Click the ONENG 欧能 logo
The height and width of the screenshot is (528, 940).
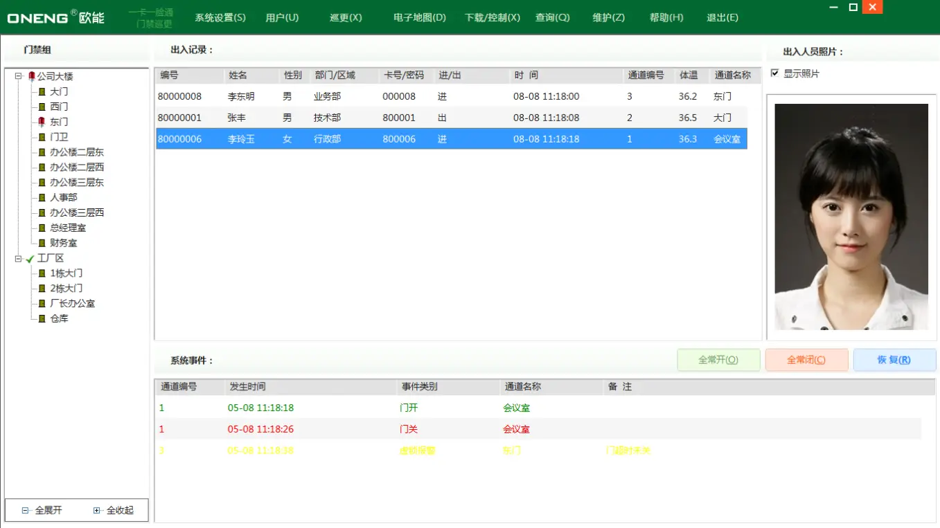[x=55, y=17]
